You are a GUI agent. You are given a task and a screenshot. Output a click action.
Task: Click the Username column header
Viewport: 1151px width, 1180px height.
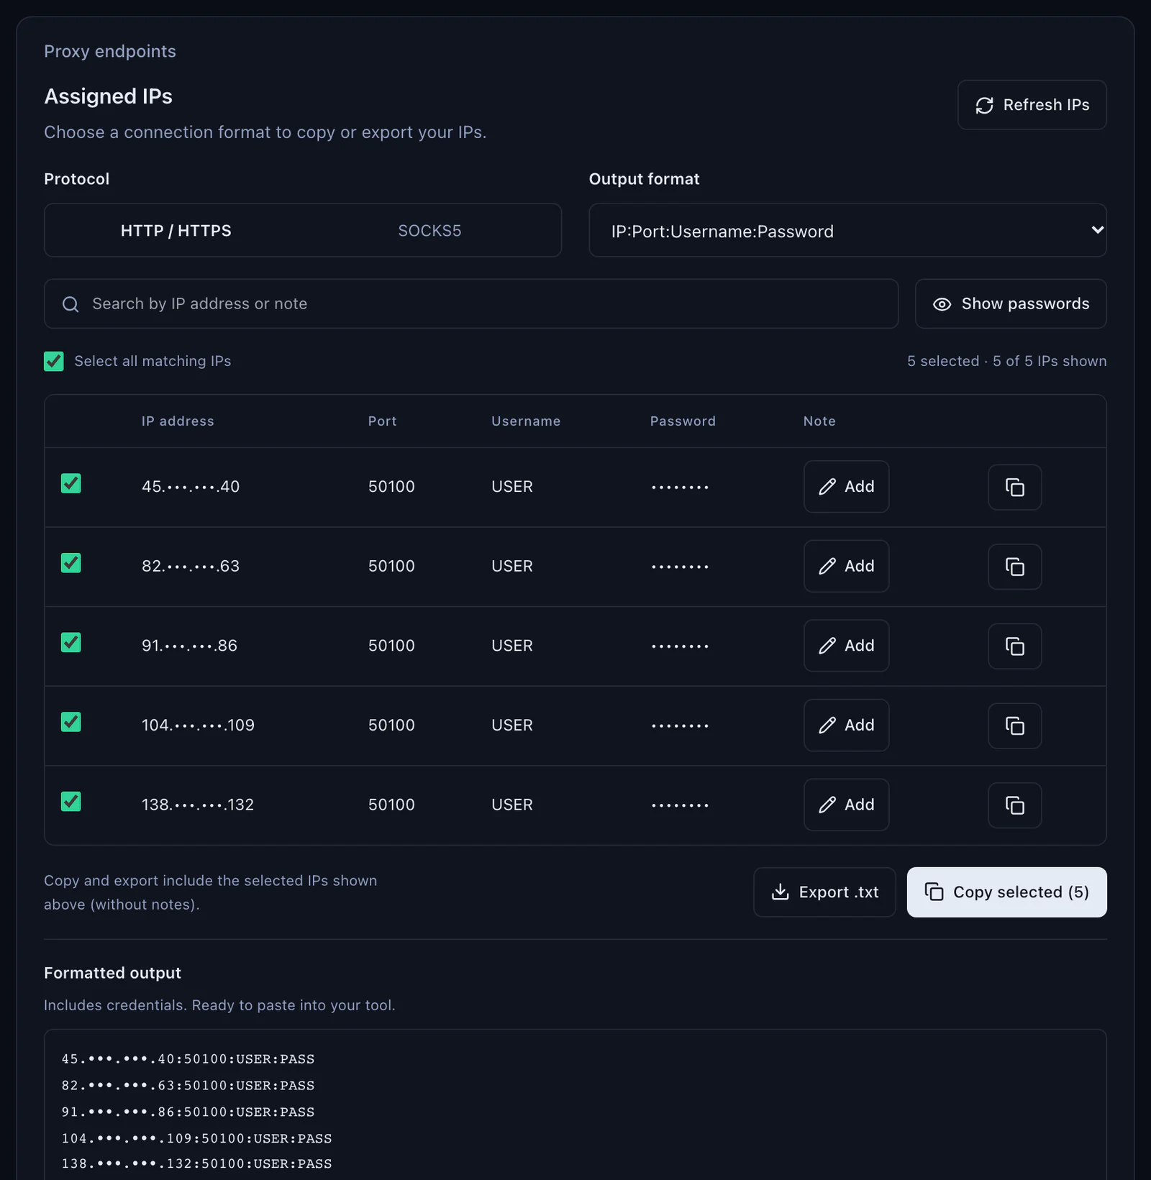(526, 421)
